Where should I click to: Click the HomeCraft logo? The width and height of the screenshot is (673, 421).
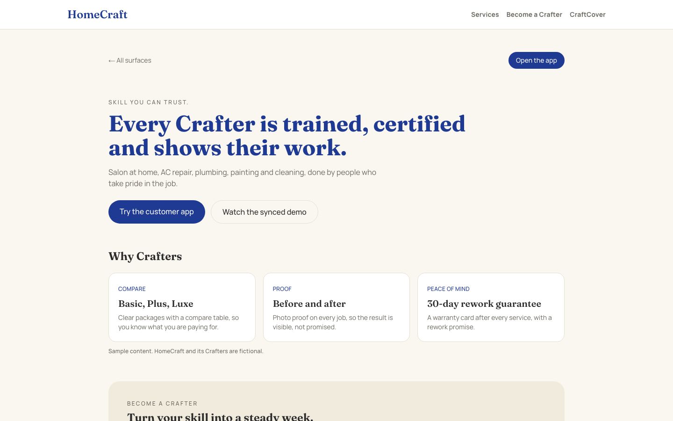pos(97,15)
